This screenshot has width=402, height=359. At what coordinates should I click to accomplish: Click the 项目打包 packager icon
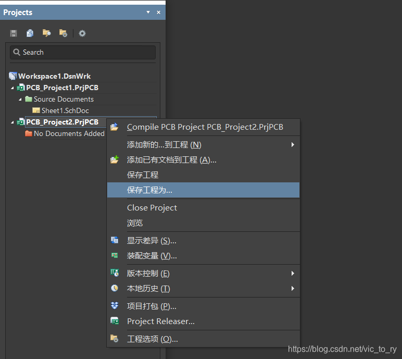point(115,305)
